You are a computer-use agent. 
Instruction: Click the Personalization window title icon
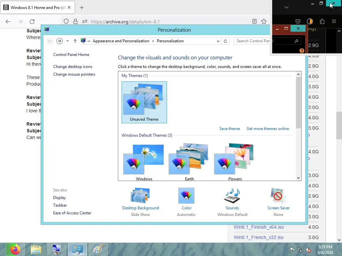(47, 30)
